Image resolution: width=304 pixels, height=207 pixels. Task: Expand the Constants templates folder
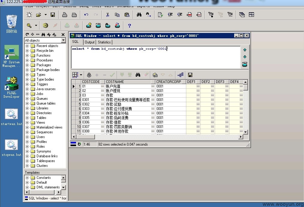[x=27, y=178]
